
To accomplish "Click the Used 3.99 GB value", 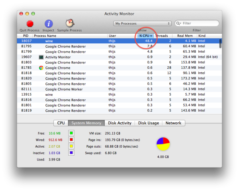I will (x=55, y=160).
